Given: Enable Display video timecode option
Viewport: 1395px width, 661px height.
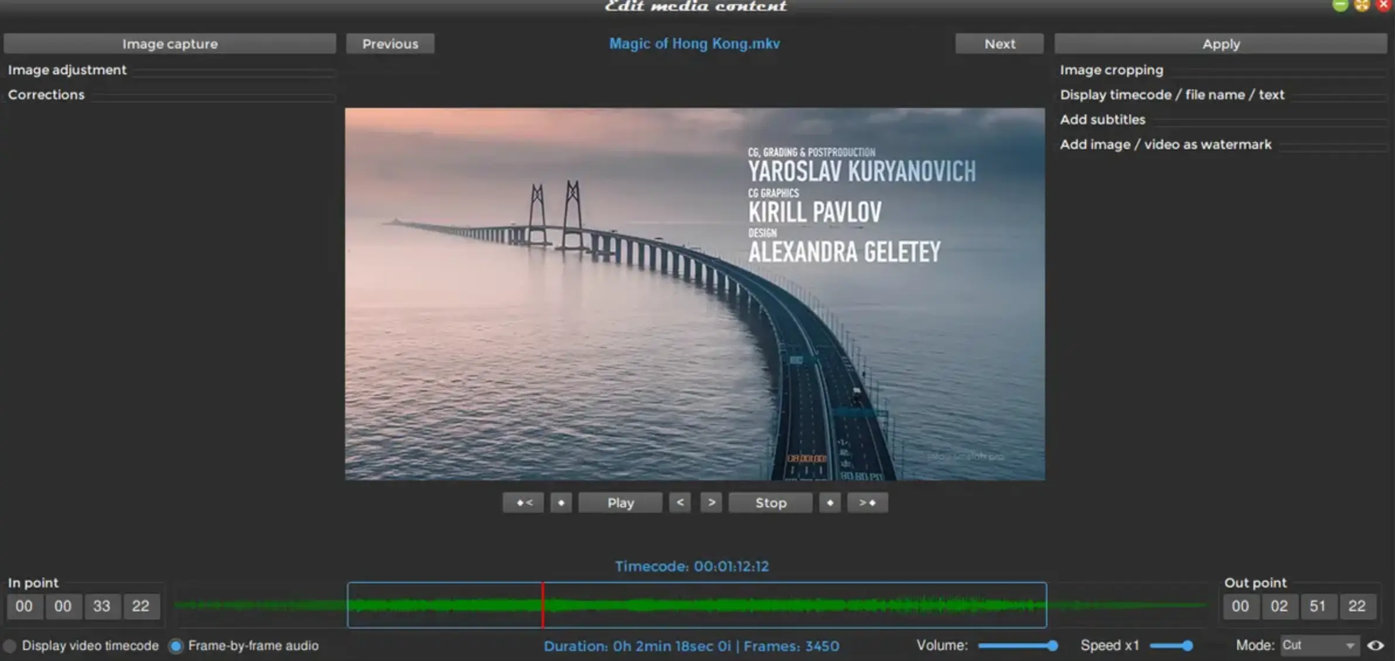Looking at the screenshot, I should pyautogui.click(x=10, y=646).
